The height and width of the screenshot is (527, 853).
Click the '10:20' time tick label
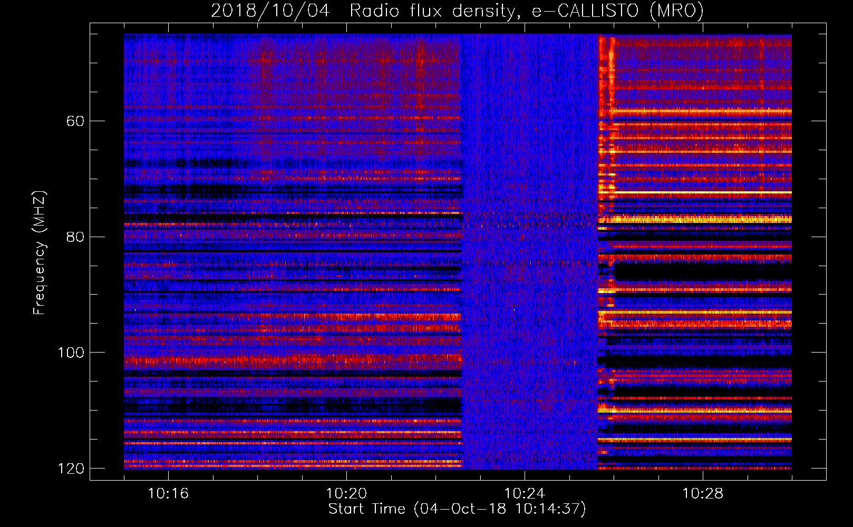click(346, 493)
